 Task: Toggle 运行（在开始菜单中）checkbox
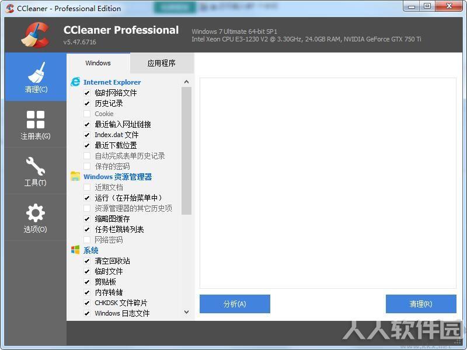87,198
